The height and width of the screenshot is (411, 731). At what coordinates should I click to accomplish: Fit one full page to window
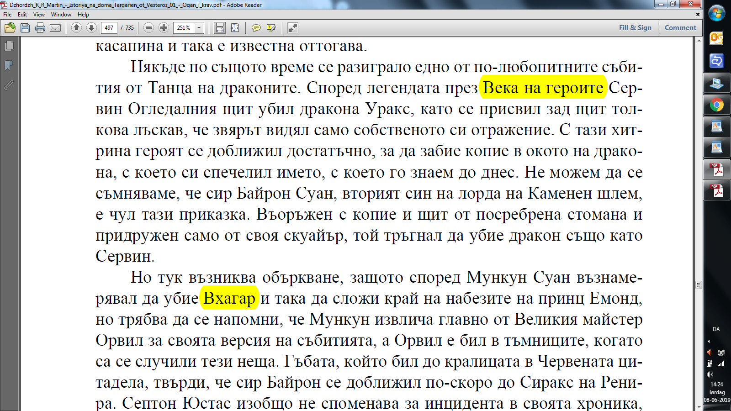[235, 28]
